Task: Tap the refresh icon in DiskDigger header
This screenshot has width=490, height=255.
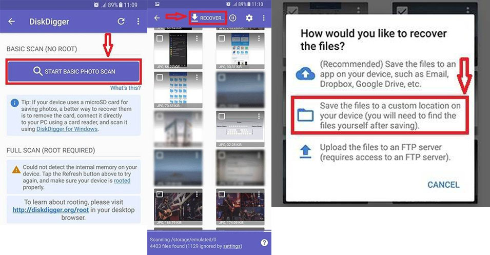Action: coord(121,21)
